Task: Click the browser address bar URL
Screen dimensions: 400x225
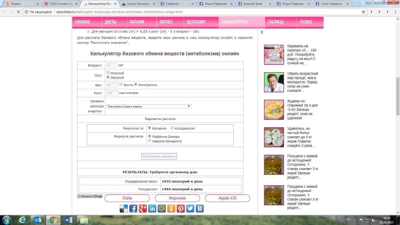Action: [x=119, y=12]
